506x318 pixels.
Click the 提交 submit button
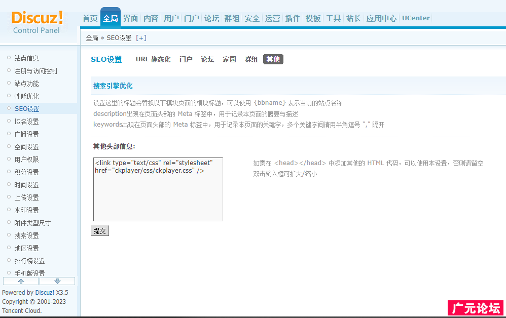point(100,231)
